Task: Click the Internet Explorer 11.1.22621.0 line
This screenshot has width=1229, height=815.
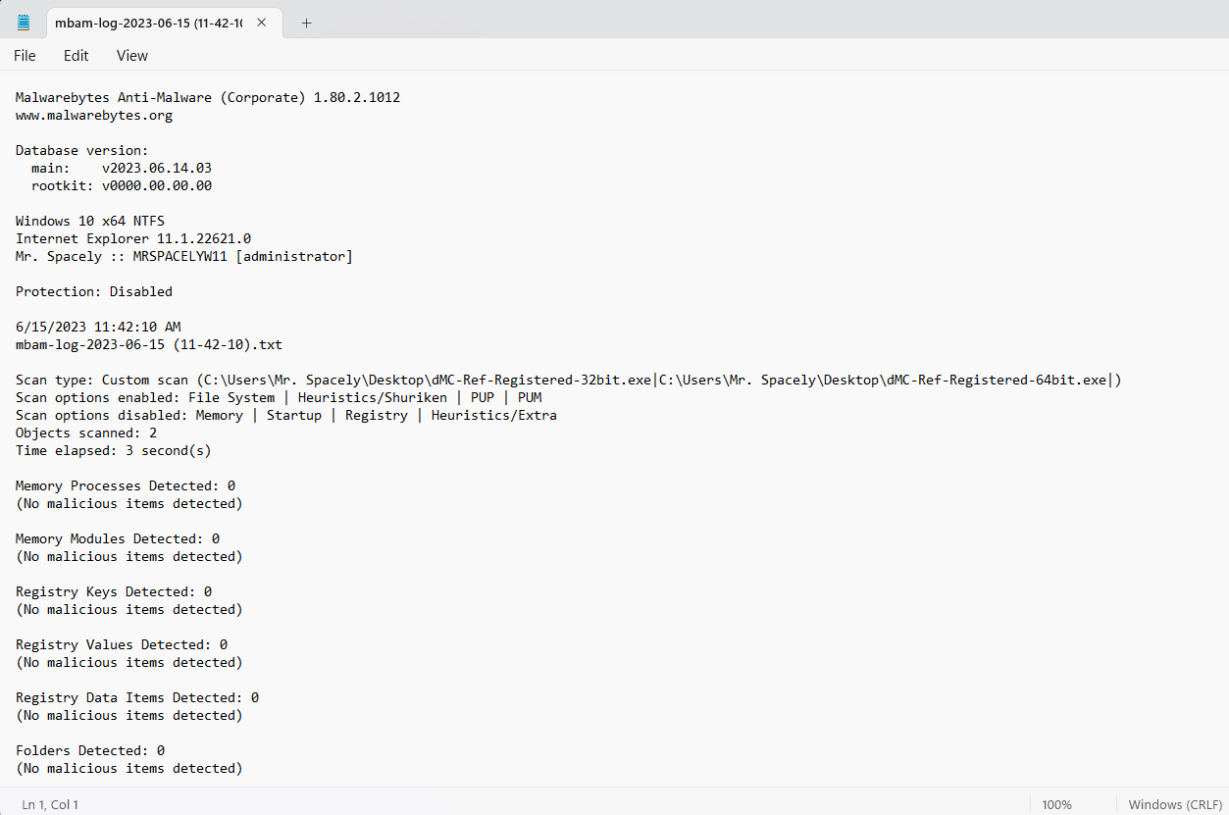Action: click(133, 239)
